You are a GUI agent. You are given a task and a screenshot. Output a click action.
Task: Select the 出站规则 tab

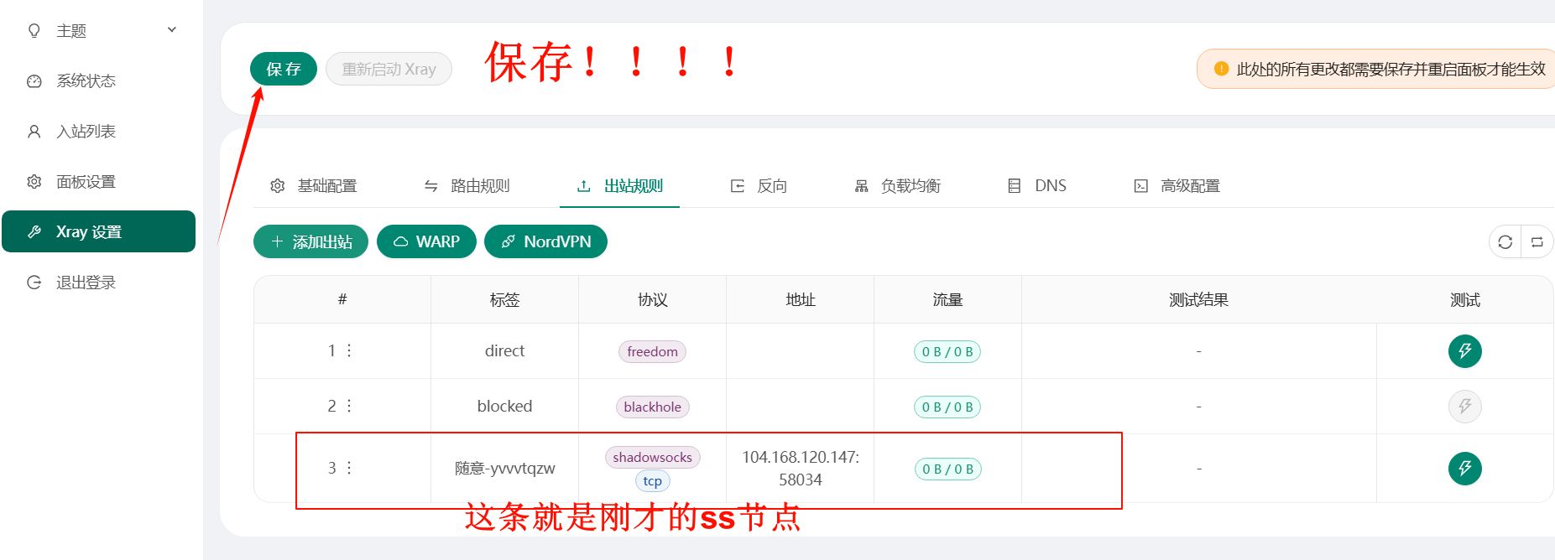(x=620, y=186)
